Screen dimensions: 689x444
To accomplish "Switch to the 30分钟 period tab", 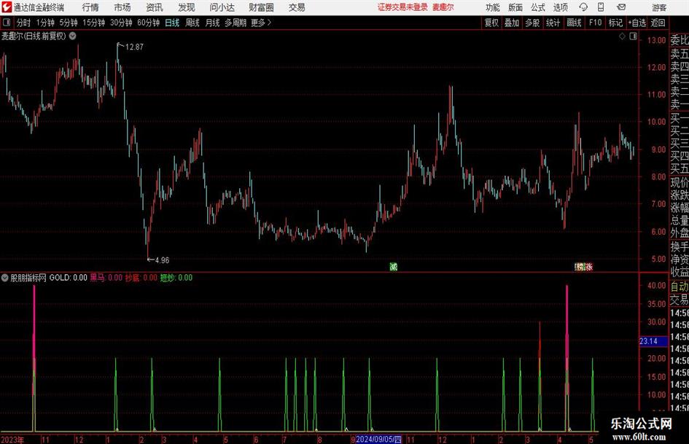I will click(121, 23).
